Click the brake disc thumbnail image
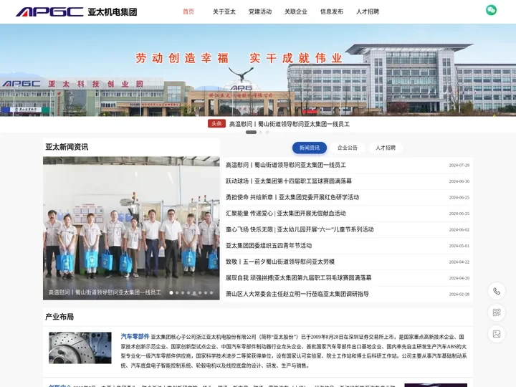The width and height of the screenshot is (516, 387). 80,348
